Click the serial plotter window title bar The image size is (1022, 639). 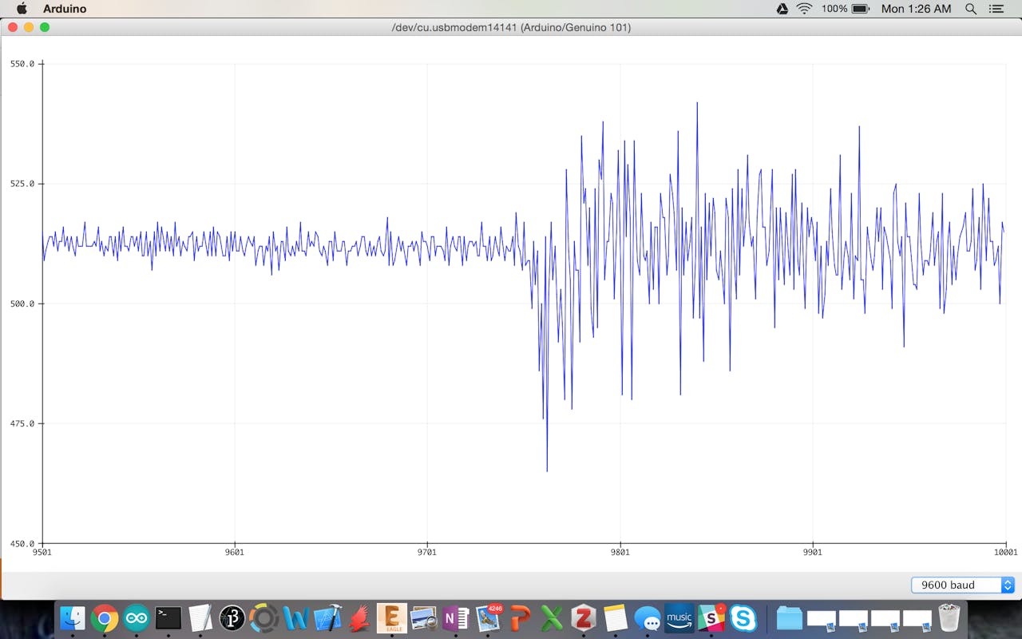(x=511, y=27)
